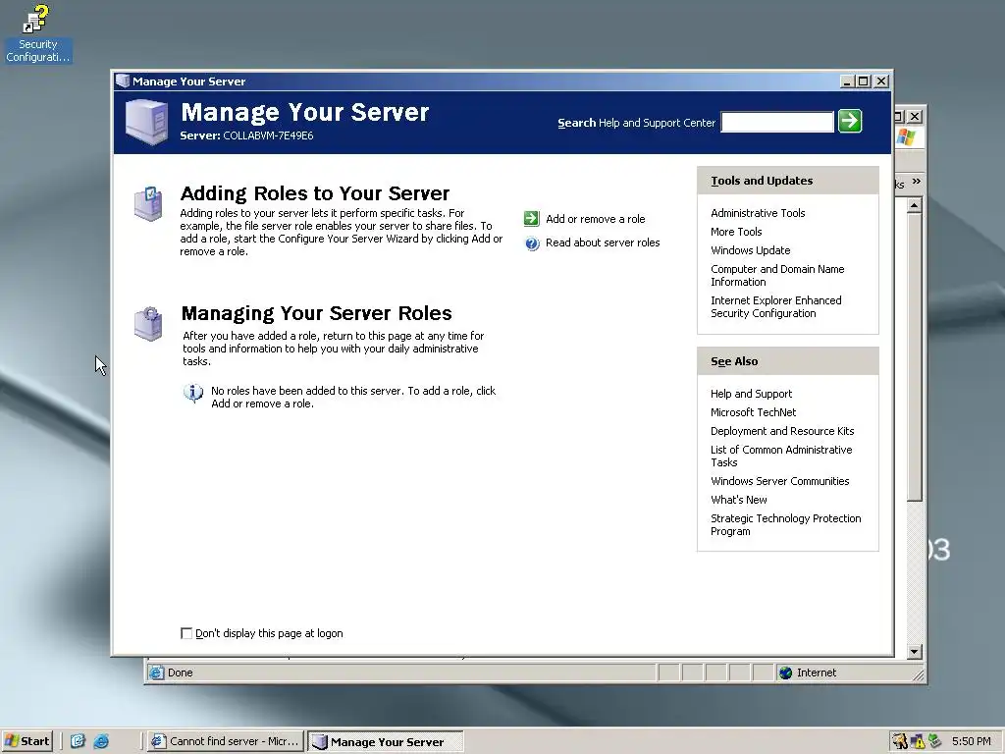1005x754 pixels.
Task: Open List of Common Administrative Tasks link
Action: [x=781, y=456]
